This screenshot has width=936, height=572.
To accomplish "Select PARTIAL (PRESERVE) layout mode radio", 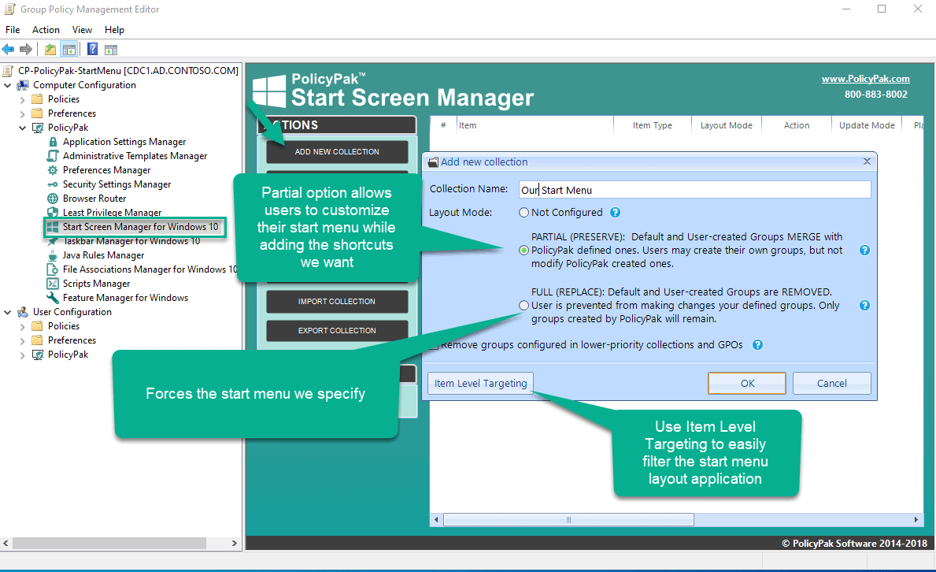I will pos(524,251).
